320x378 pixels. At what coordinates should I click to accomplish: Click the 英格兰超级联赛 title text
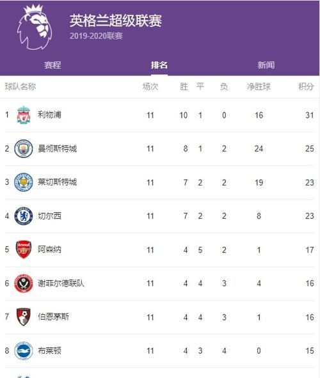pos(116,20)
